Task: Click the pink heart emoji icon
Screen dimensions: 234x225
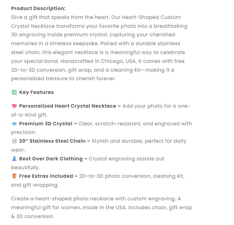Action: (x=14, y=106)
